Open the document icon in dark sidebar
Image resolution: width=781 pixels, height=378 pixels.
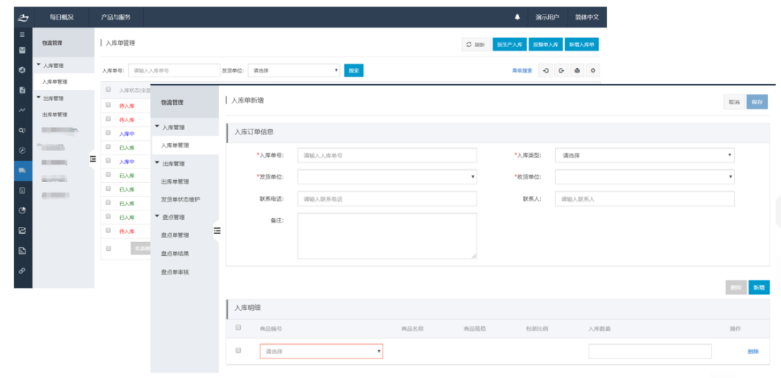22,90
